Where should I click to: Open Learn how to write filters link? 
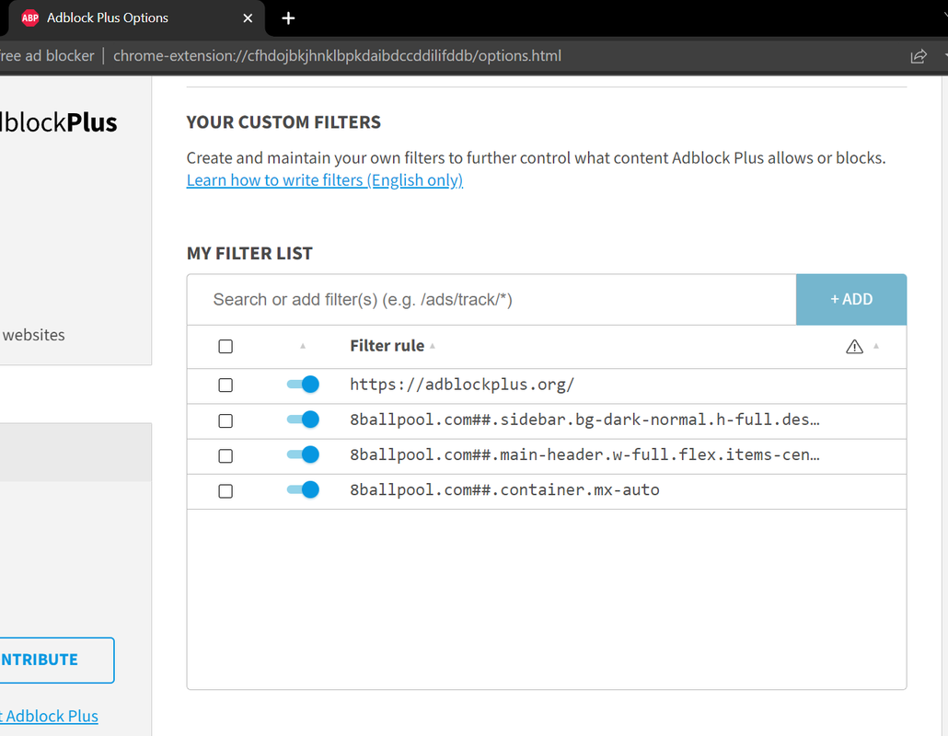click(324, 180)
